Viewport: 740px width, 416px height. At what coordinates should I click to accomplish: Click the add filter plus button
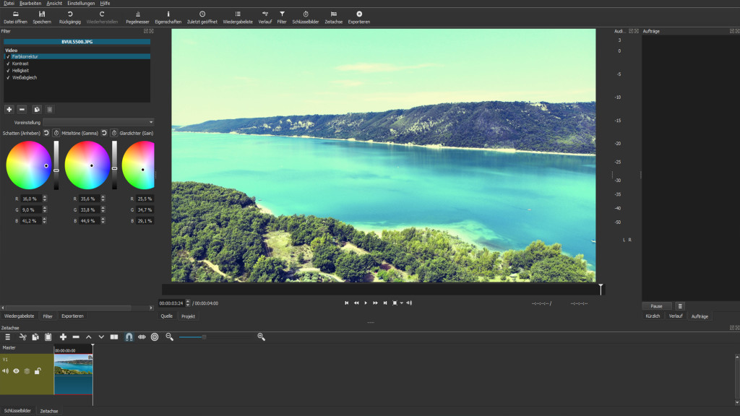(x=9, y=110)
